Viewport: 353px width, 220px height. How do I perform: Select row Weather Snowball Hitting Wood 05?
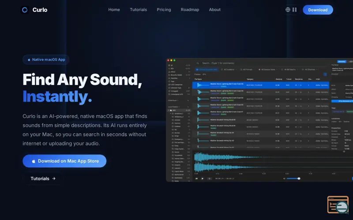261,120
